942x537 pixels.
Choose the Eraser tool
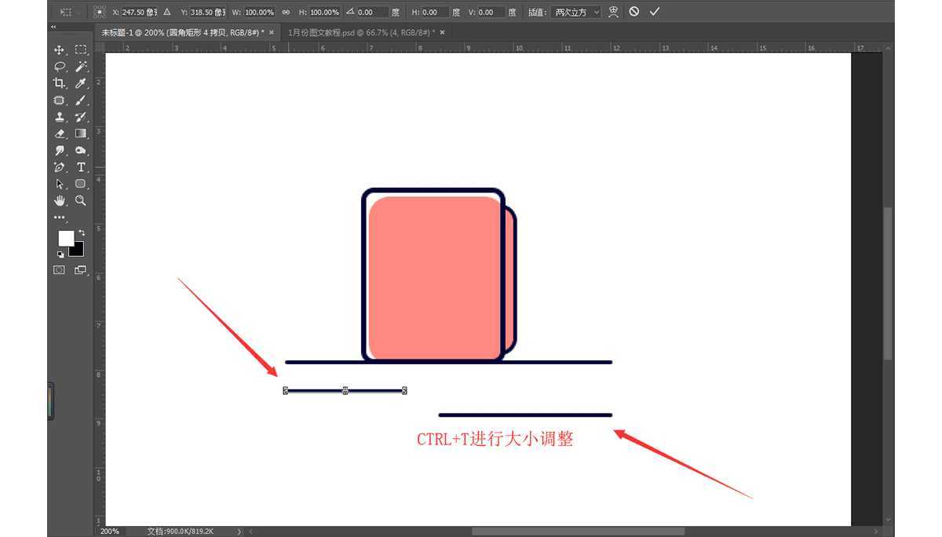click(60, 133)
